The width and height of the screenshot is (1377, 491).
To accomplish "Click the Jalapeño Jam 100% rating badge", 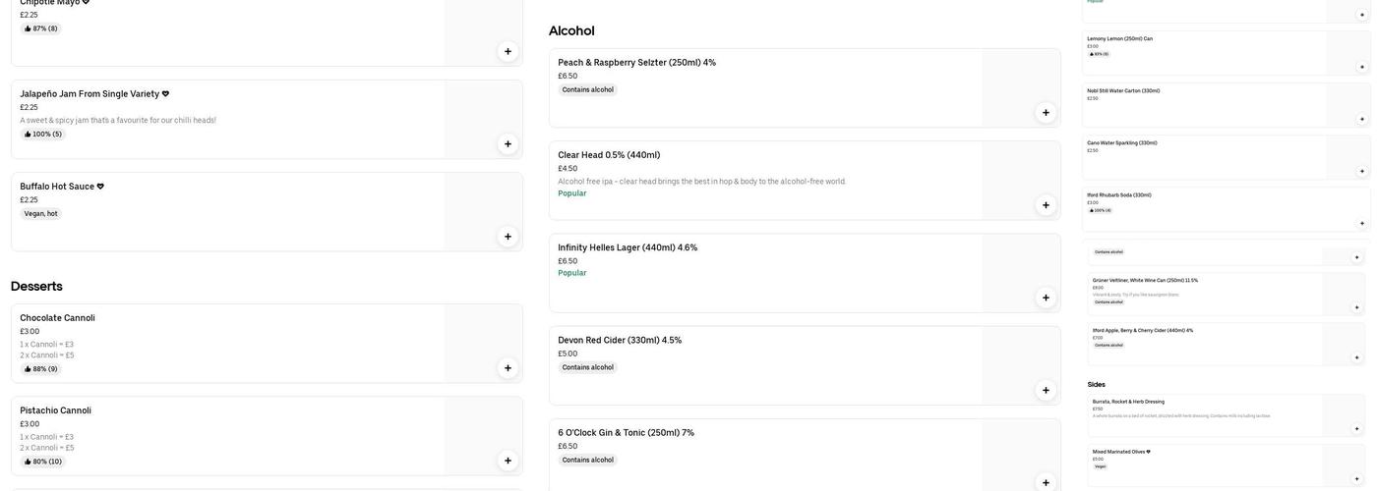I will (x=42, y=135).
